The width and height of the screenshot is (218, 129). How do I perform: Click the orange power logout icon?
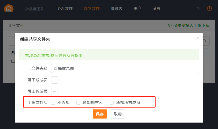(209, 9)
